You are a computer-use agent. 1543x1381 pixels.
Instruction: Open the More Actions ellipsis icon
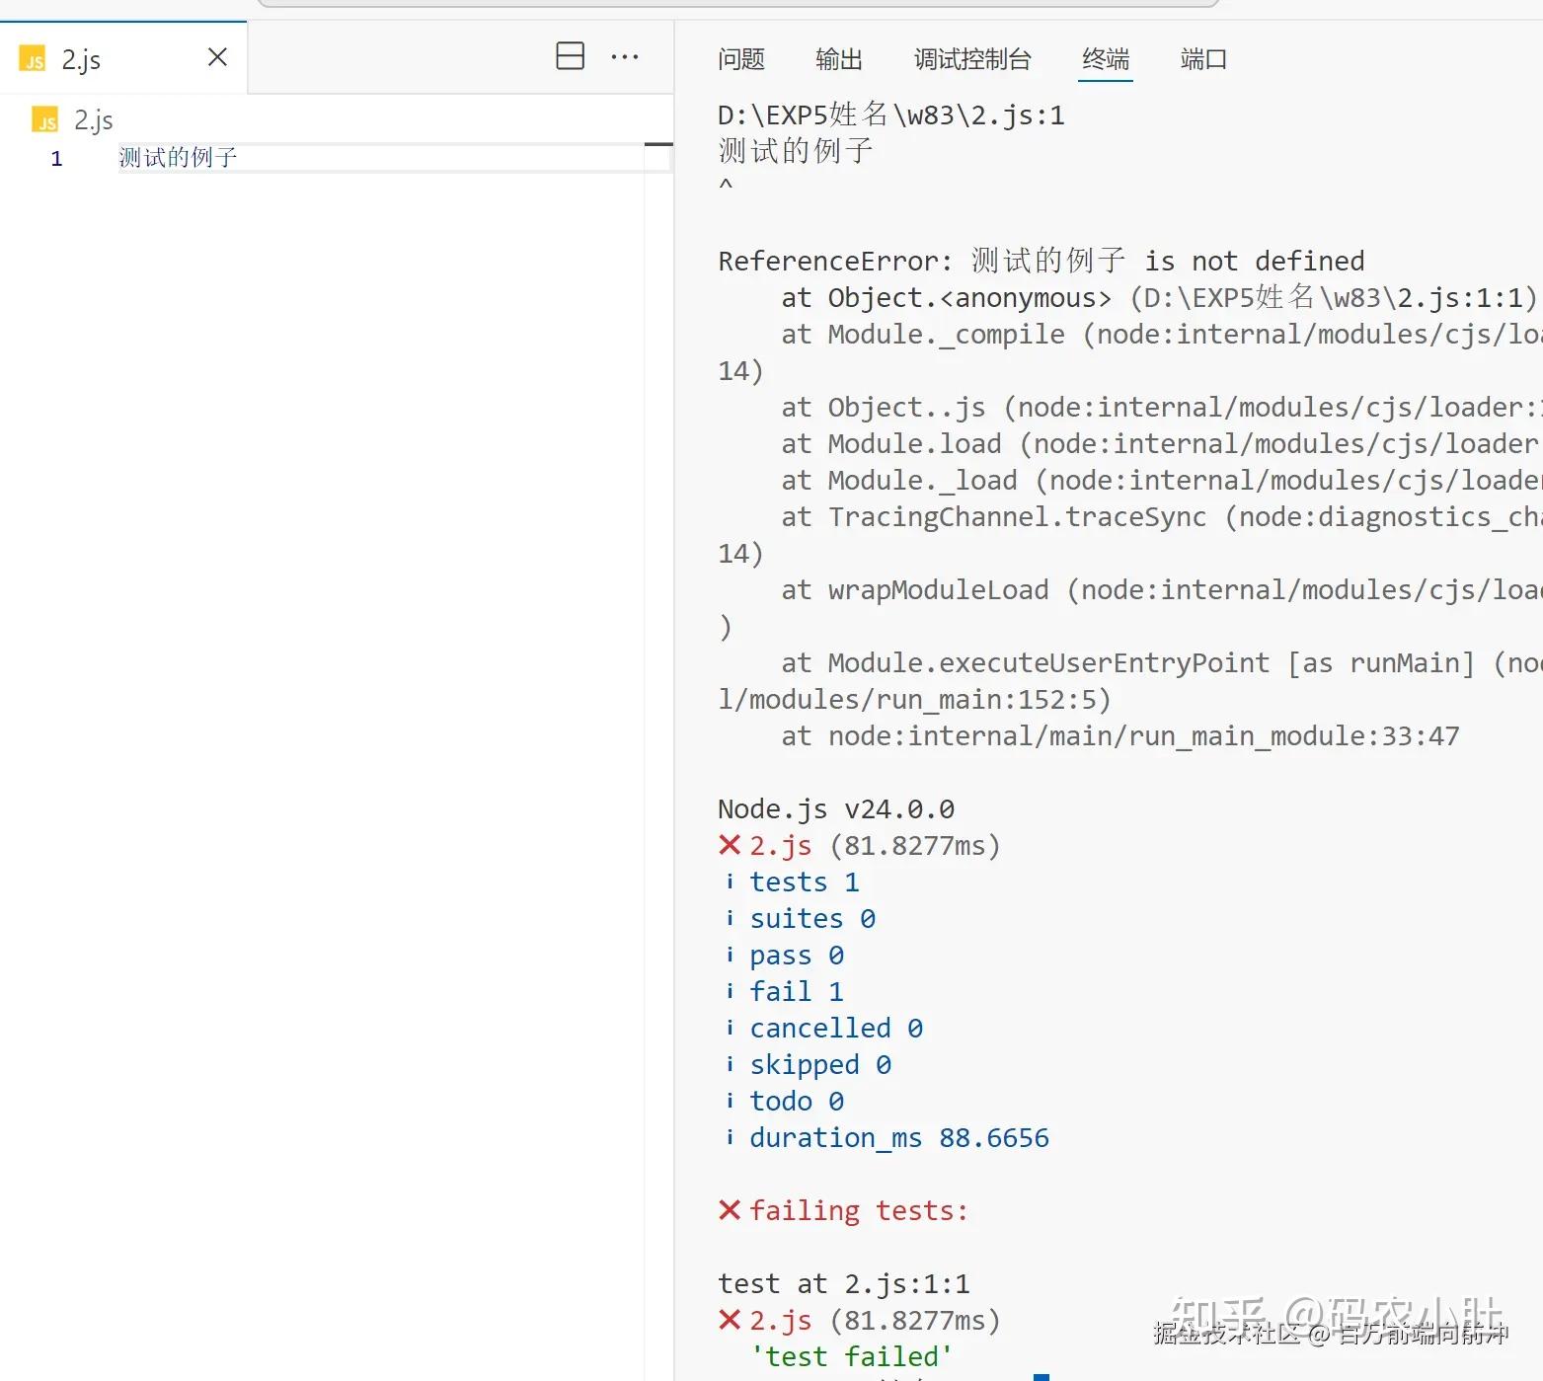[625, 56]
